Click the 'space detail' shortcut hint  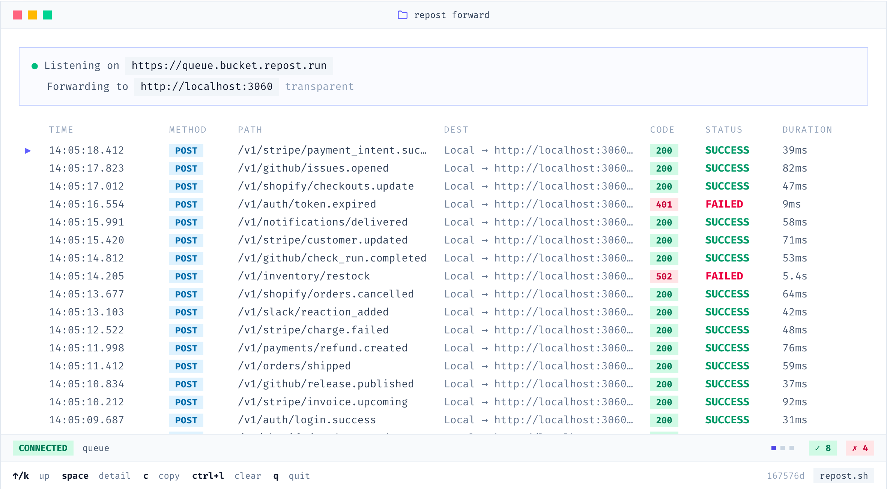pos(96,476)
